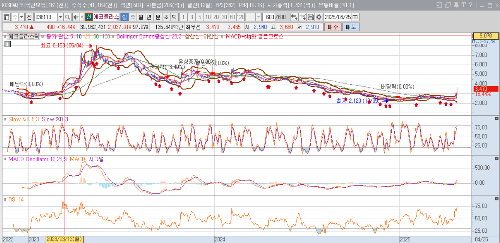This screenshot has width=500, height=243.
Task: Choose the 10 interval button
Action: [208, 17]
